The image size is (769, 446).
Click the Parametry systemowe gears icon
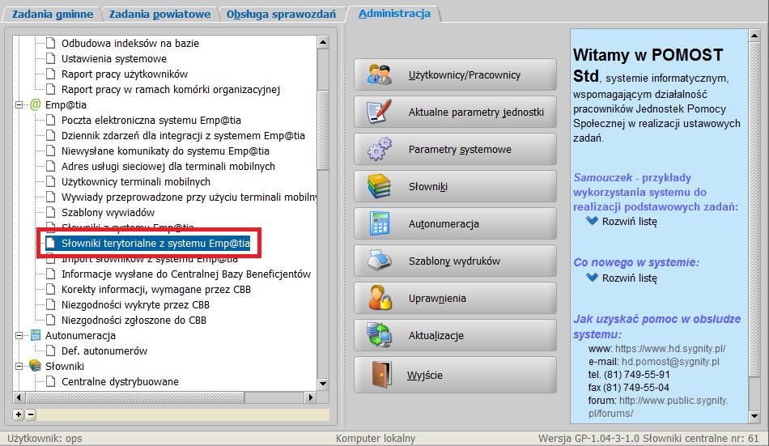[x=379, y=149]
